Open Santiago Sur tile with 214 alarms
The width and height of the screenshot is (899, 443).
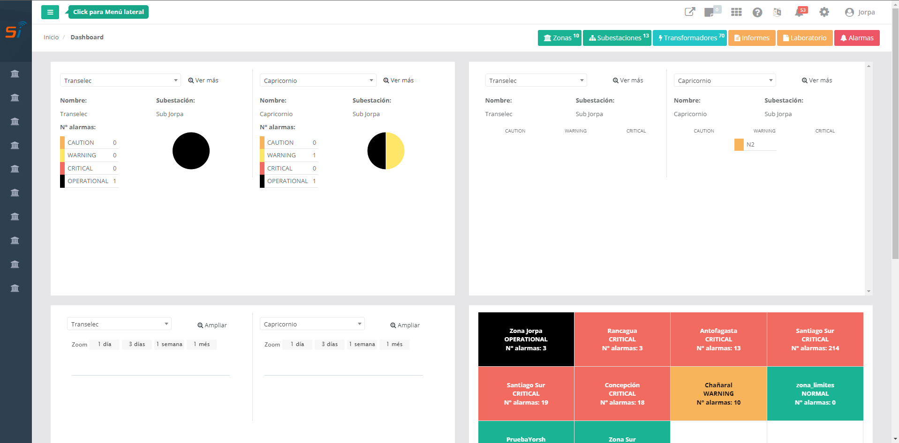815,340
